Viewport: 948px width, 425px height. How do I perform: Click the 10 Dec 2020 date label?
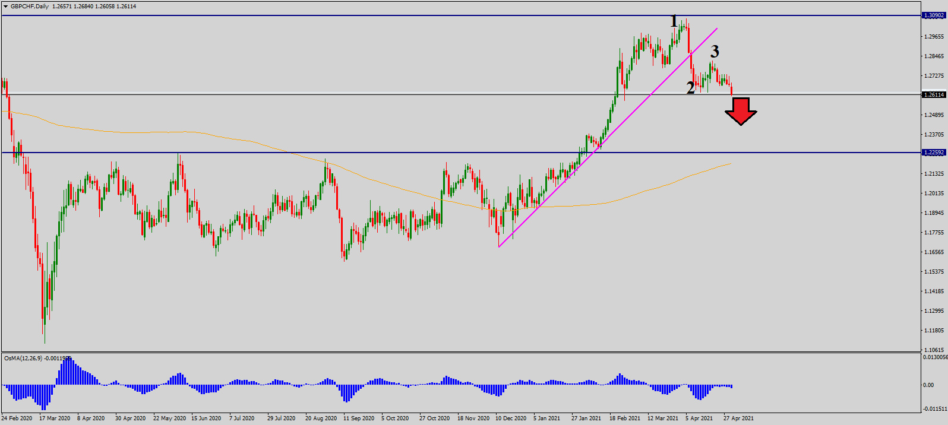511,418
